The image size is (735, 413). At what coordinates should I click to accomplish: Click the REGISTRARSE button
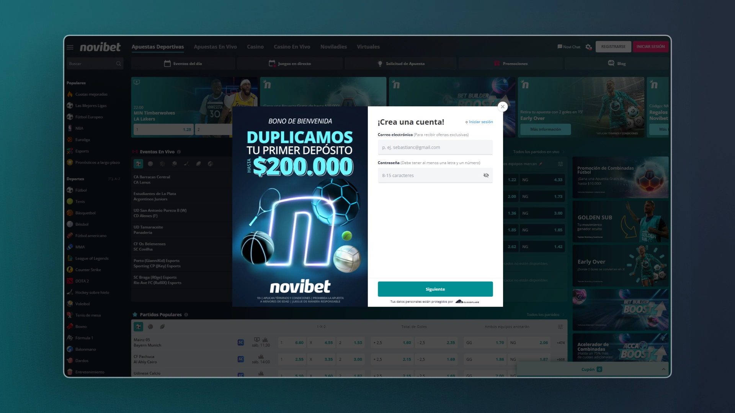click(x=613, y=47)
